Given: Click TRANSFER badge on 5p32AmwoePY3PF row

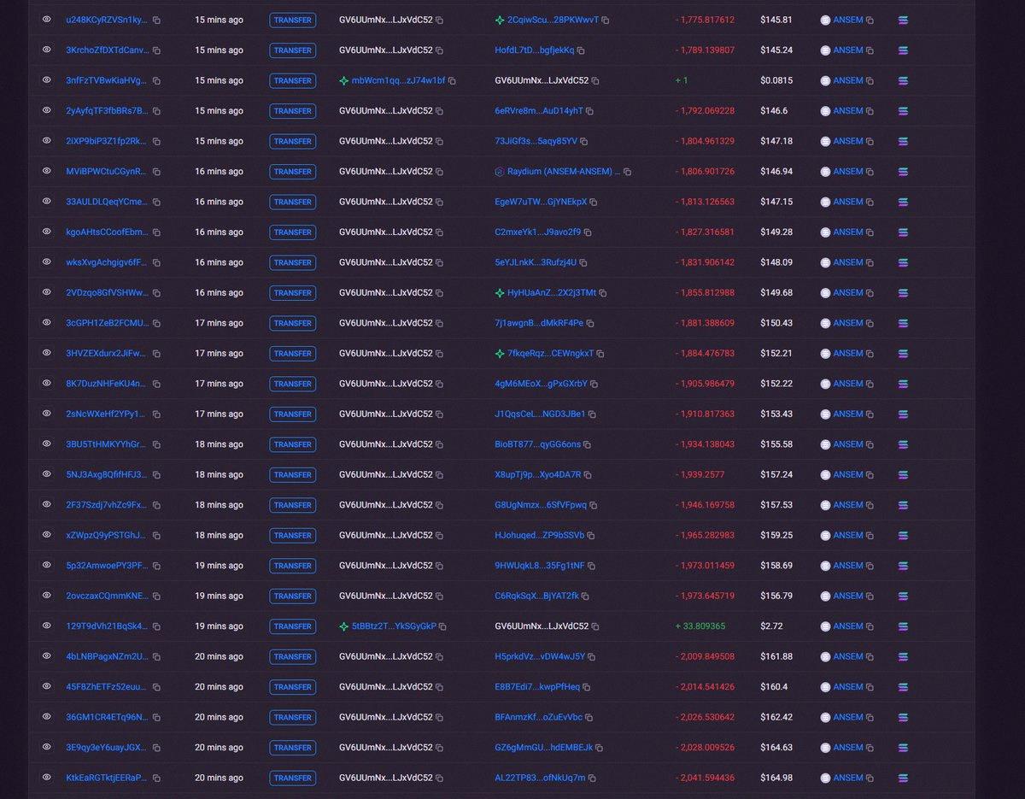Looking at the screenshot, I should point(292,566).
